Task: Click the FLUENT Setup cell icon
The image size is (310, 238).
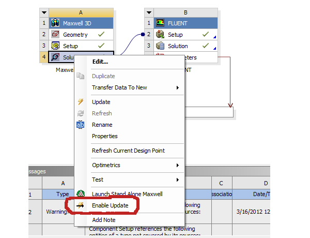Action: tap(160, 34)
